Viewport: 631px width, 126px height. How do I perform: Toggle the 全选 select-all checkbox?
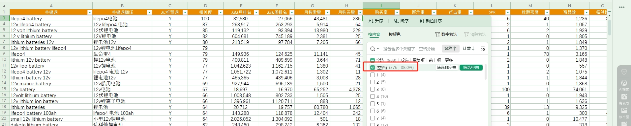click(373, 60)
